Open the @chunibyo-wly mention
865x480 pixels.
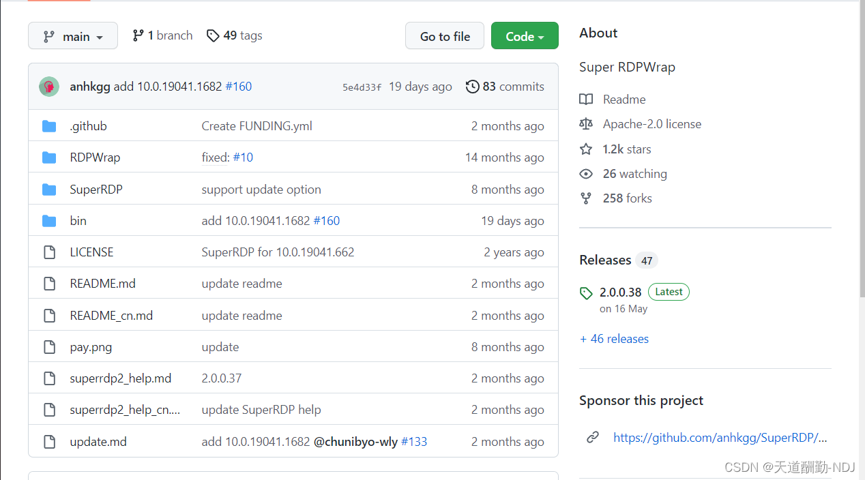click(x=355, y=442)
